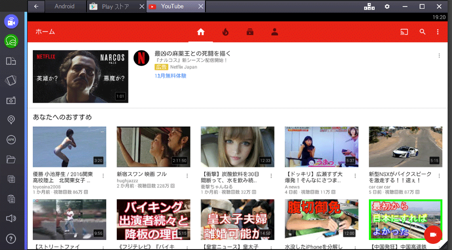Click the title 【衝撃】炭酸飲料を30日
The height and width of the screenshot is (250, 452).
pyautogui.click(x=230, y=177)
